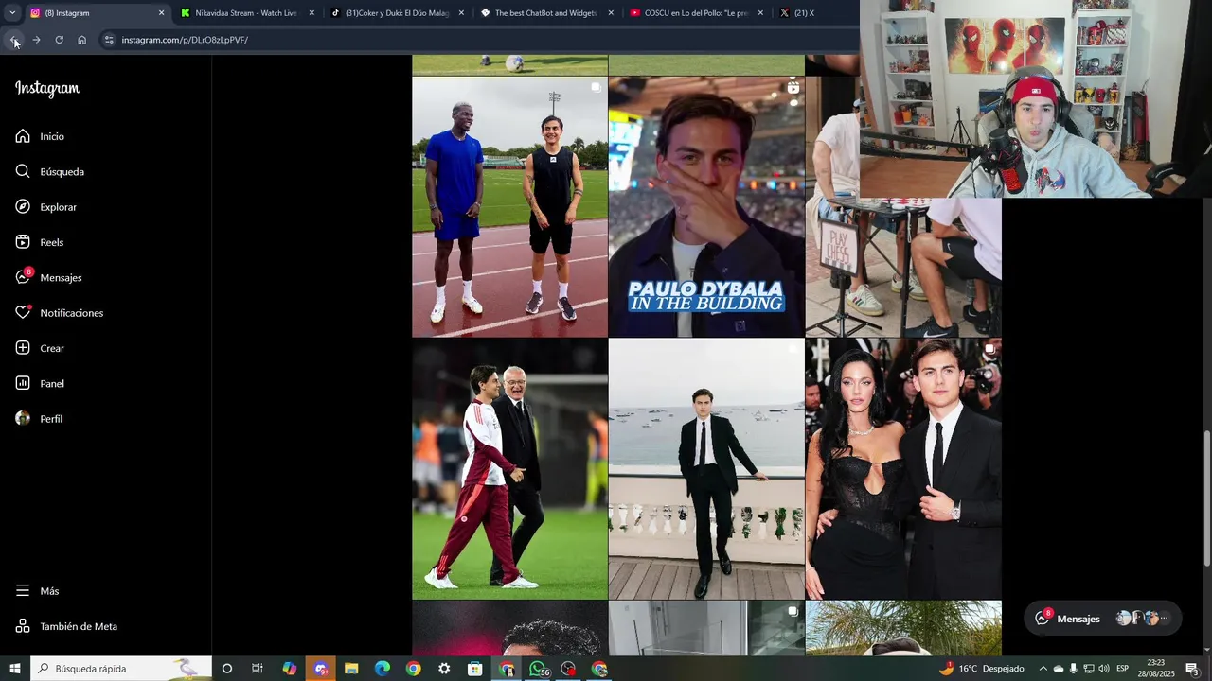The height and width of the screenshot is (681, 1212).
Task: Open Windows Start menu
Action: 14,669
